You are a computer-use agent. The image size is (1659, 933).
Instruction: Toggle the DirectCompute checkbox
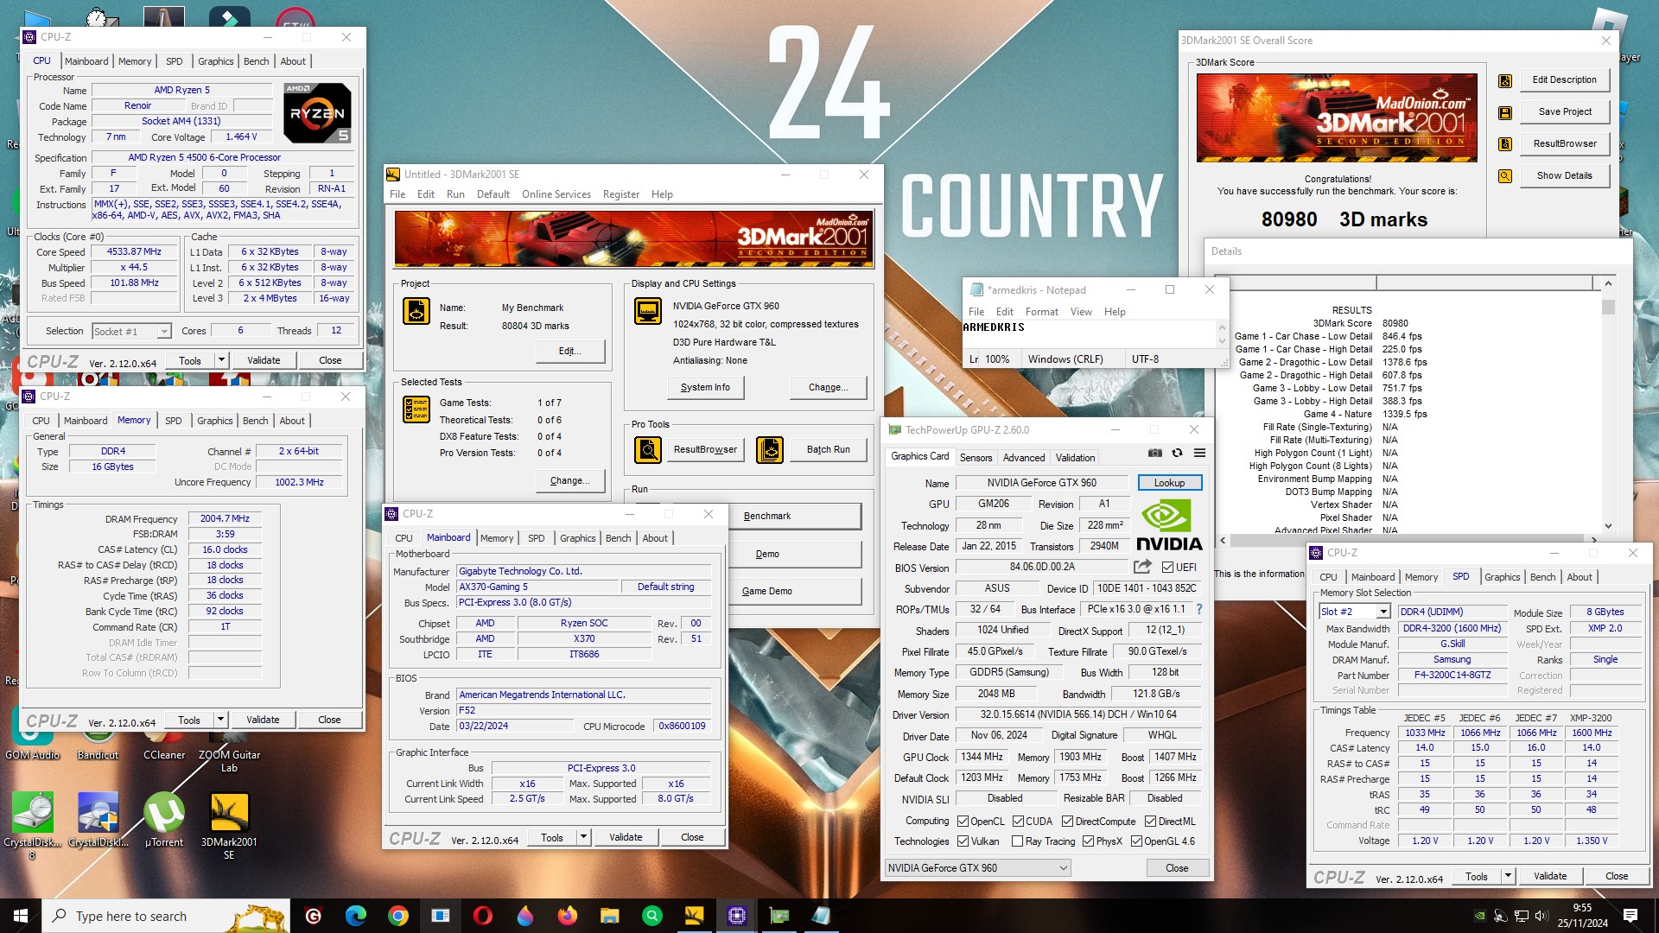pos(1067,822)
